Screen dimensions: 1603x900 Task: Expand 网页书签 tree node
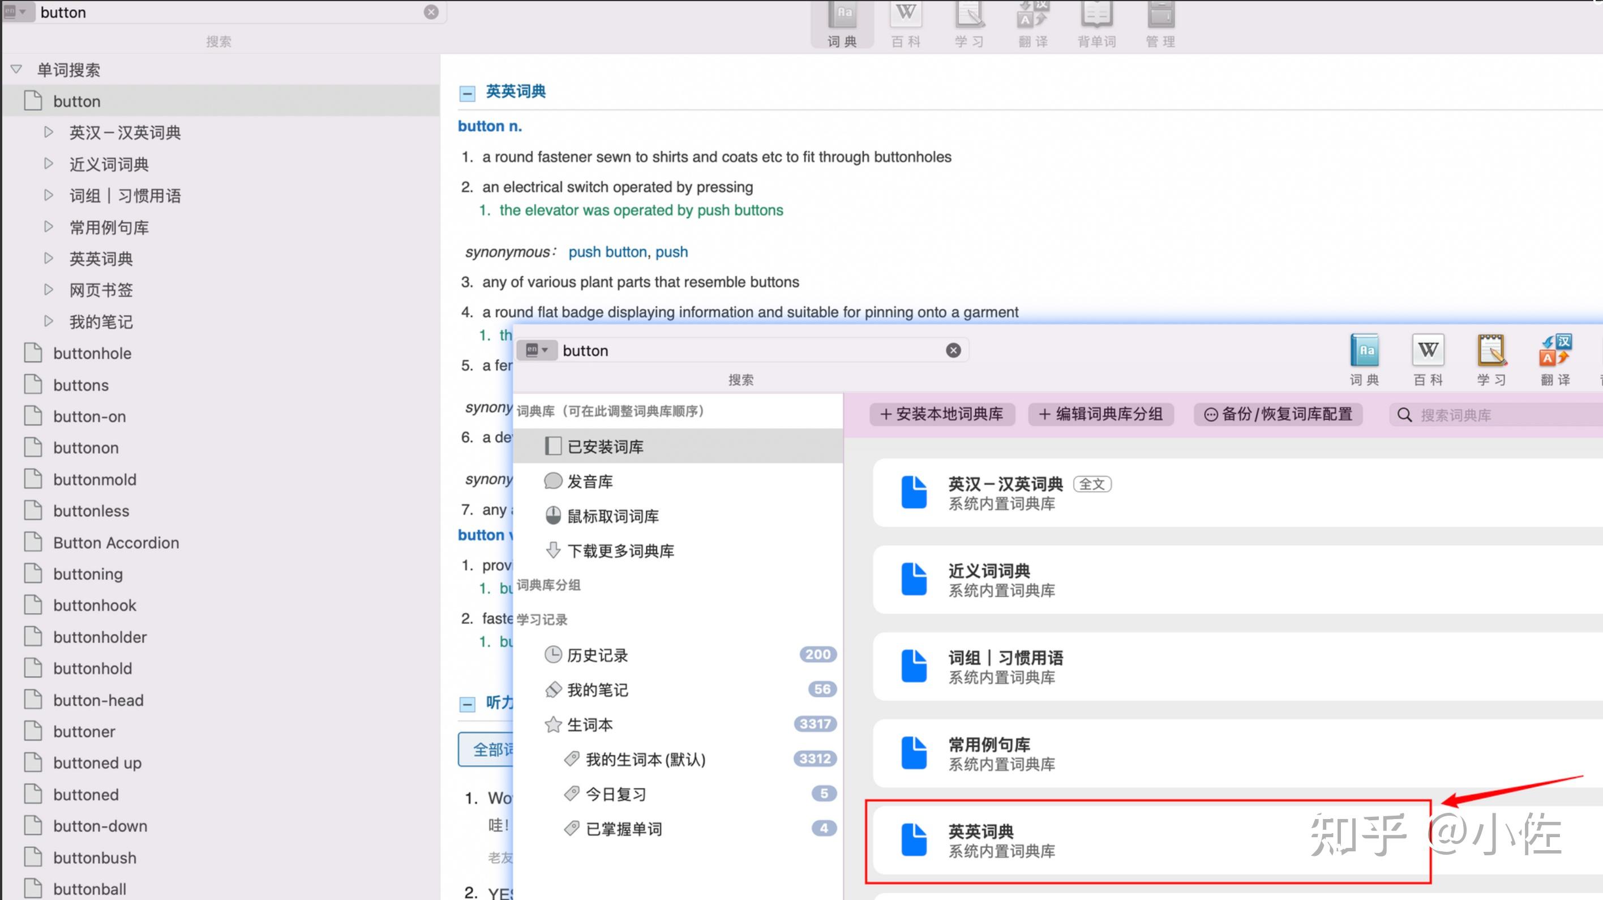tap(49, 289)
